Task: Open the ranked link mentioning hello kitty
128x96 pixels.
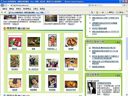Action: 105,52
